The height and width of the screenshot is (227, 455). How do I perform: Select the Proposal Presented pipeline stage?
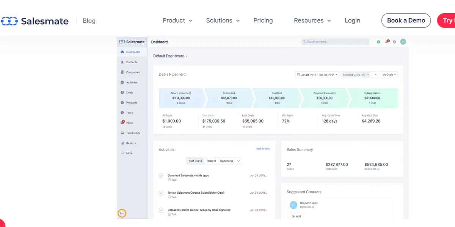tap(325, 98)
